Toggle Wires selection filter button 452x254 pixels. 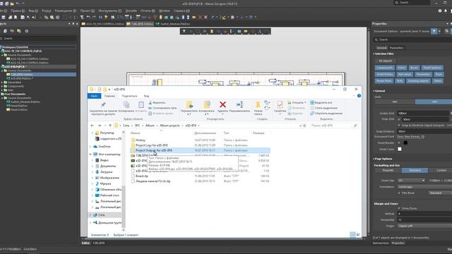coord(402,68)
